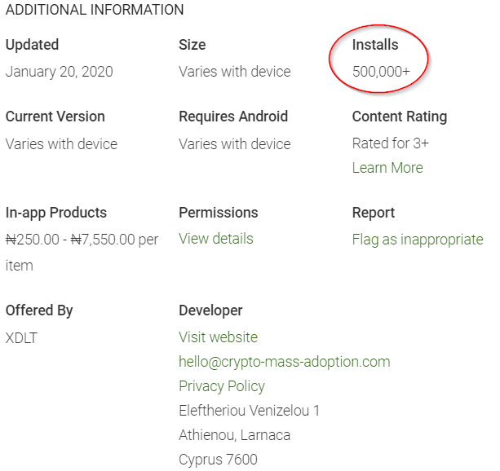Visit the developer website link
Viewport: 500px width, 471px height.
click(218, 337)
